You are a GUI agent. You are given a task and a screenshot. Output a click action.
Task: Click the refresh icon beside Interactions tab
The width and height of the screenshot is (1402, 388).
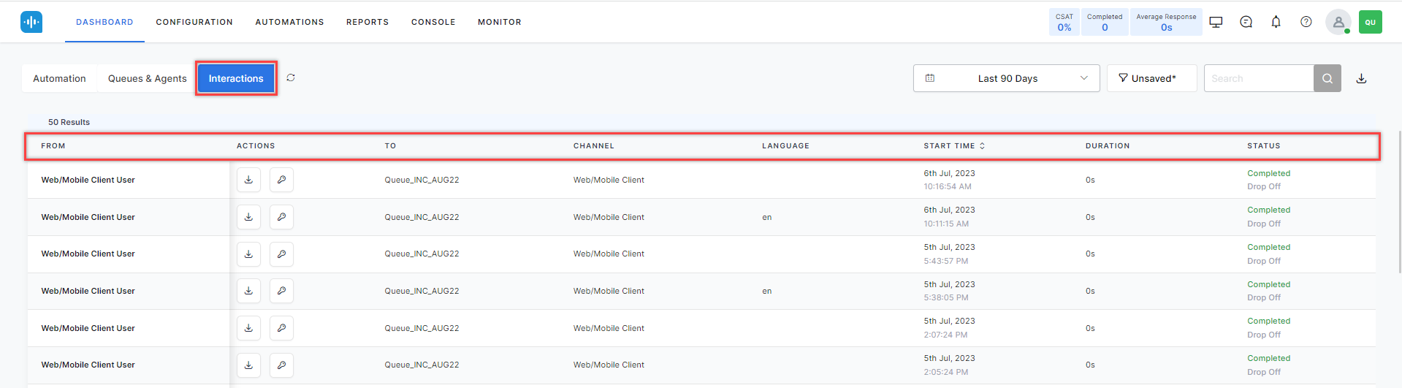[x=291, y=77]
